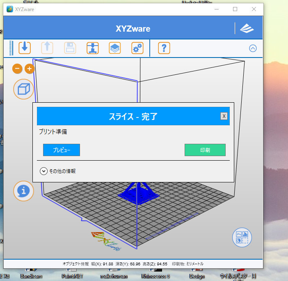Click the info speech bubble icon

pos(23,191)
